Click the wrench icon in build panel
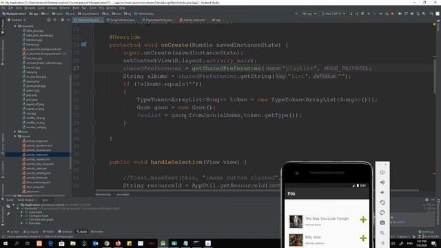The width and height of the screenshot is (441, 248). pos(8,214)
